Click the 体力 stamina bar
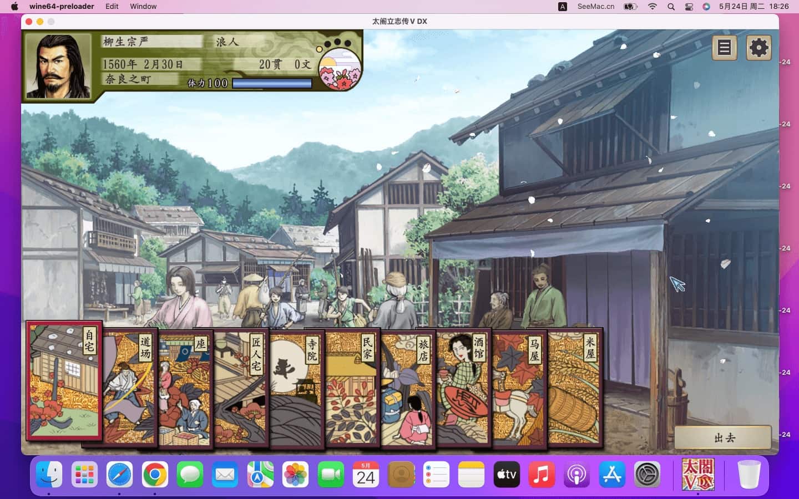 pos(272,84)
